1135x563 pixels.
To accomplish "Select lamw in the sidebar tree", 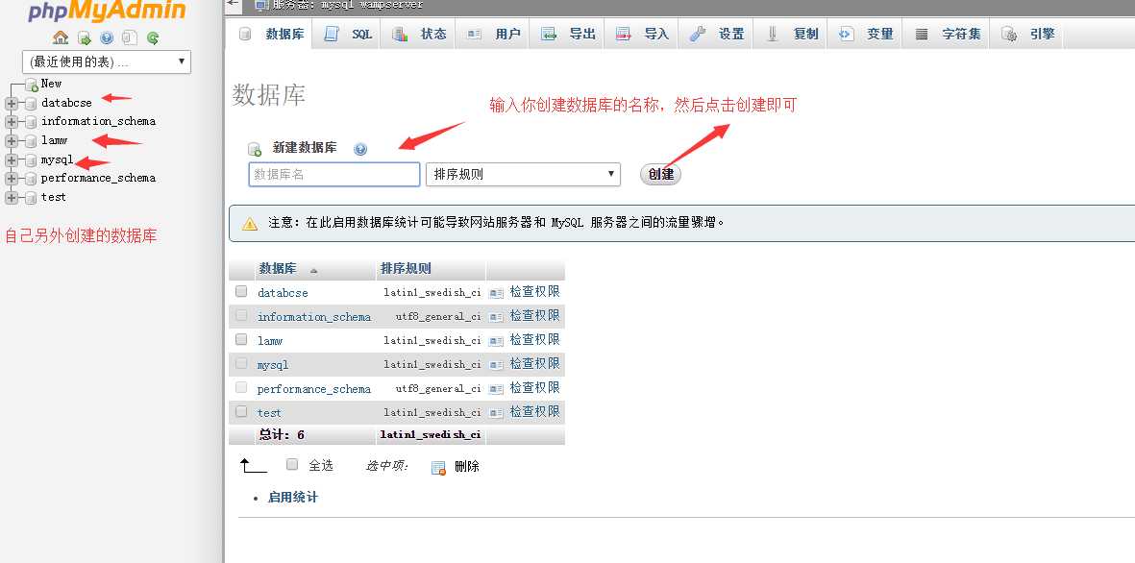I will click(x=54, y=139).
